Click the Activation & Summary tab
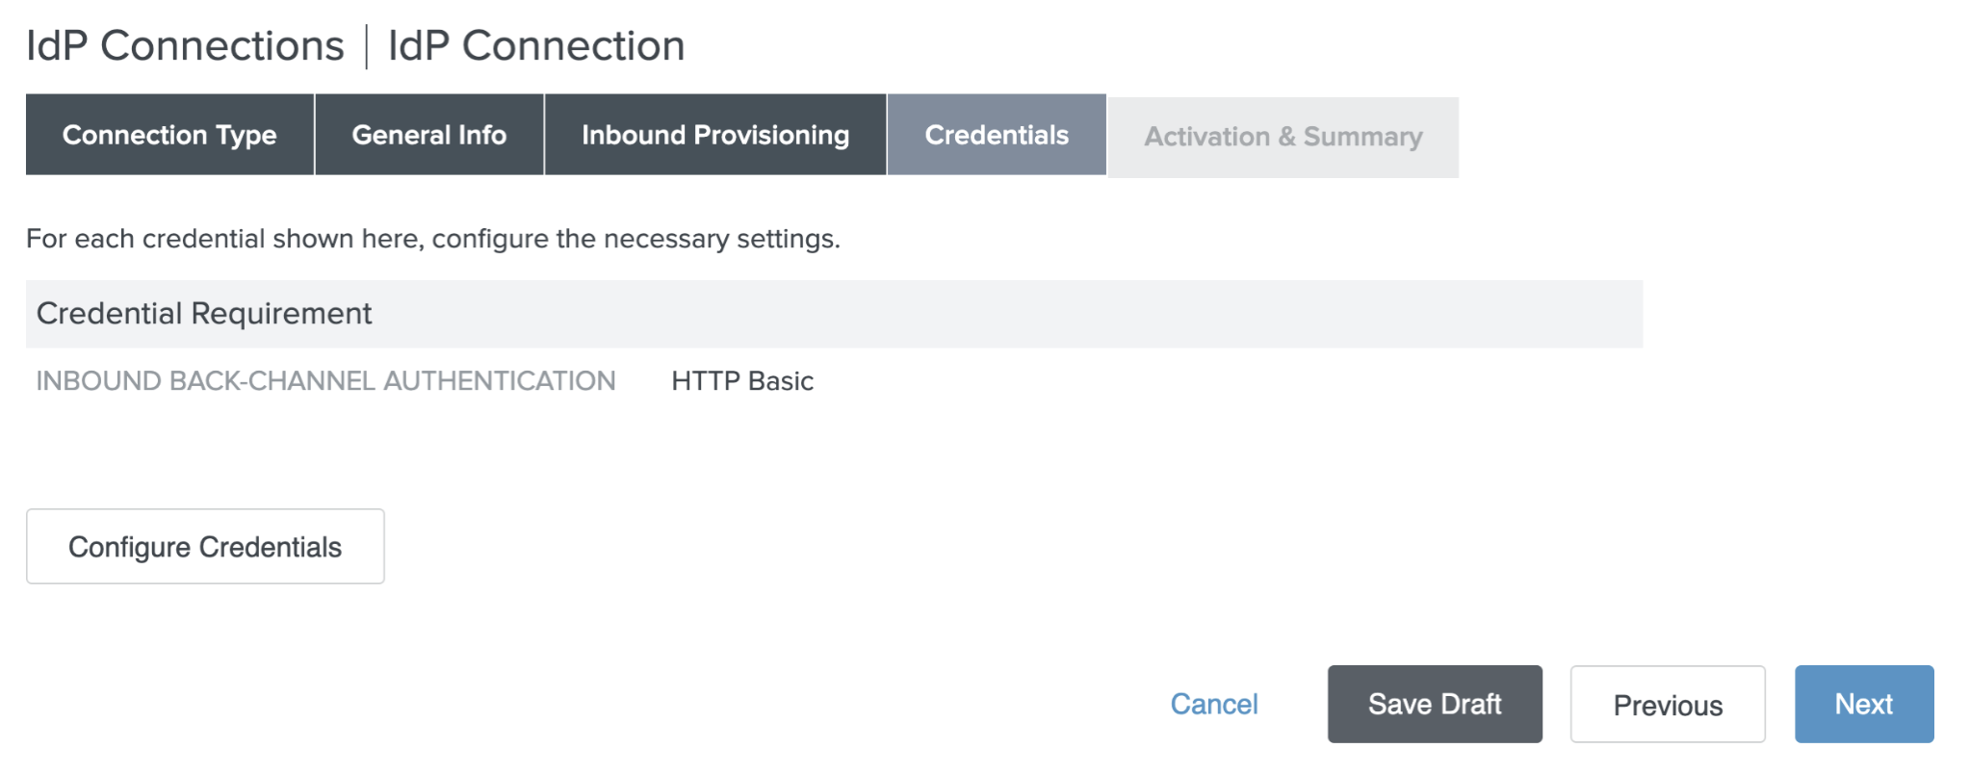 pyautogui.click(x=1283, y=137)
